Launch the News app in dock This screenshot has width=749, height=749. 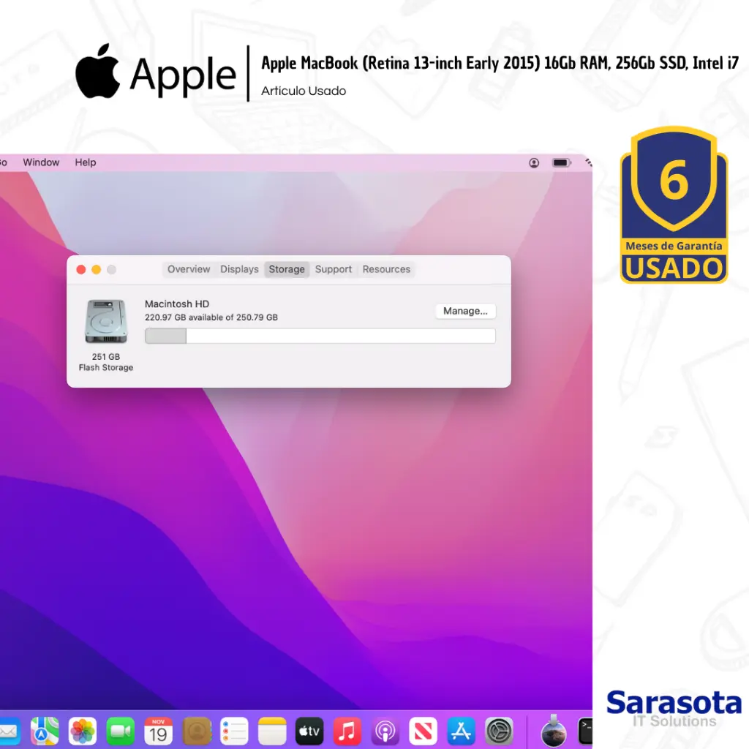[x=424, y=731]
